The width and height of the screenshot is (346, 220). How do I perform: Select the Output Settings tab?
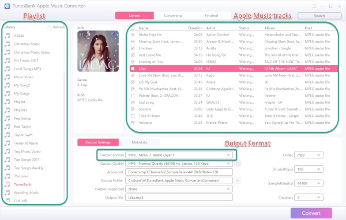pos(98,142)
